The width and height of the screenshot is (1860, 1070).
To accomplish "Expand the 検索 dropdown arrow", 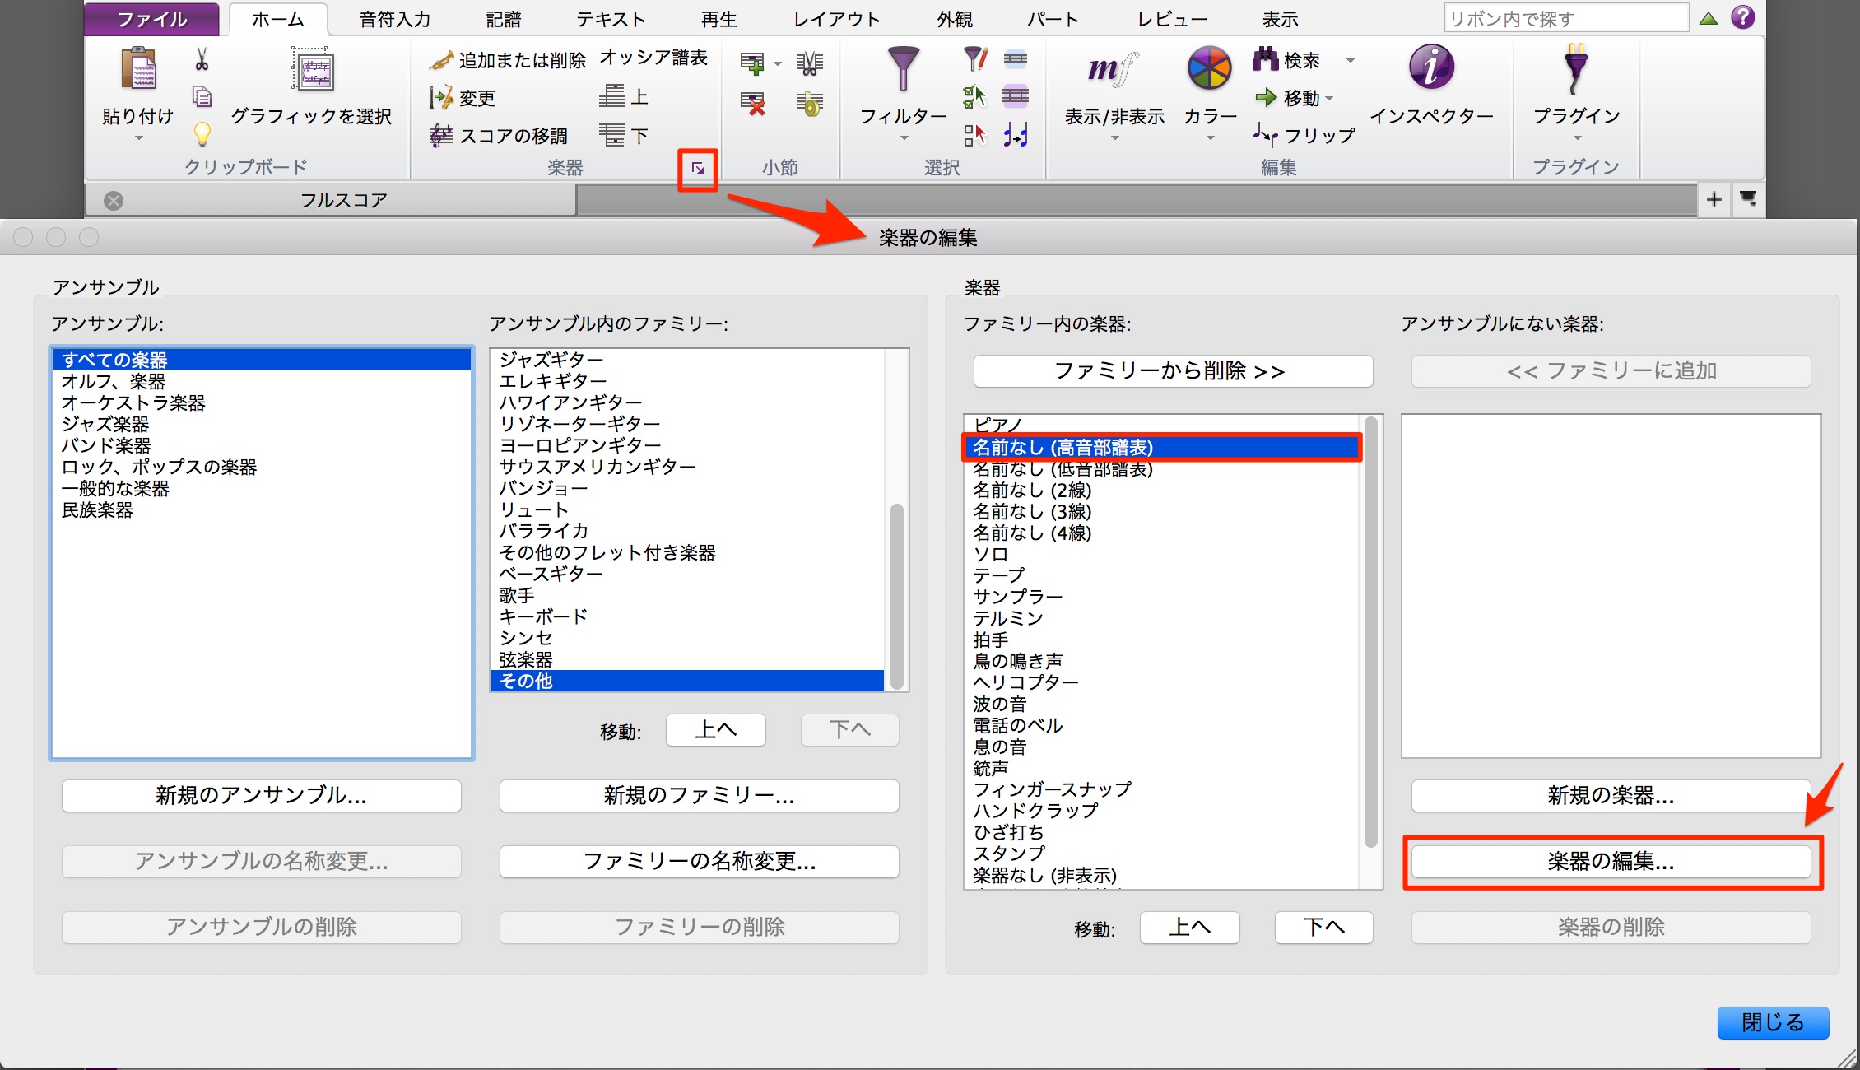I will click(1350, 61).
